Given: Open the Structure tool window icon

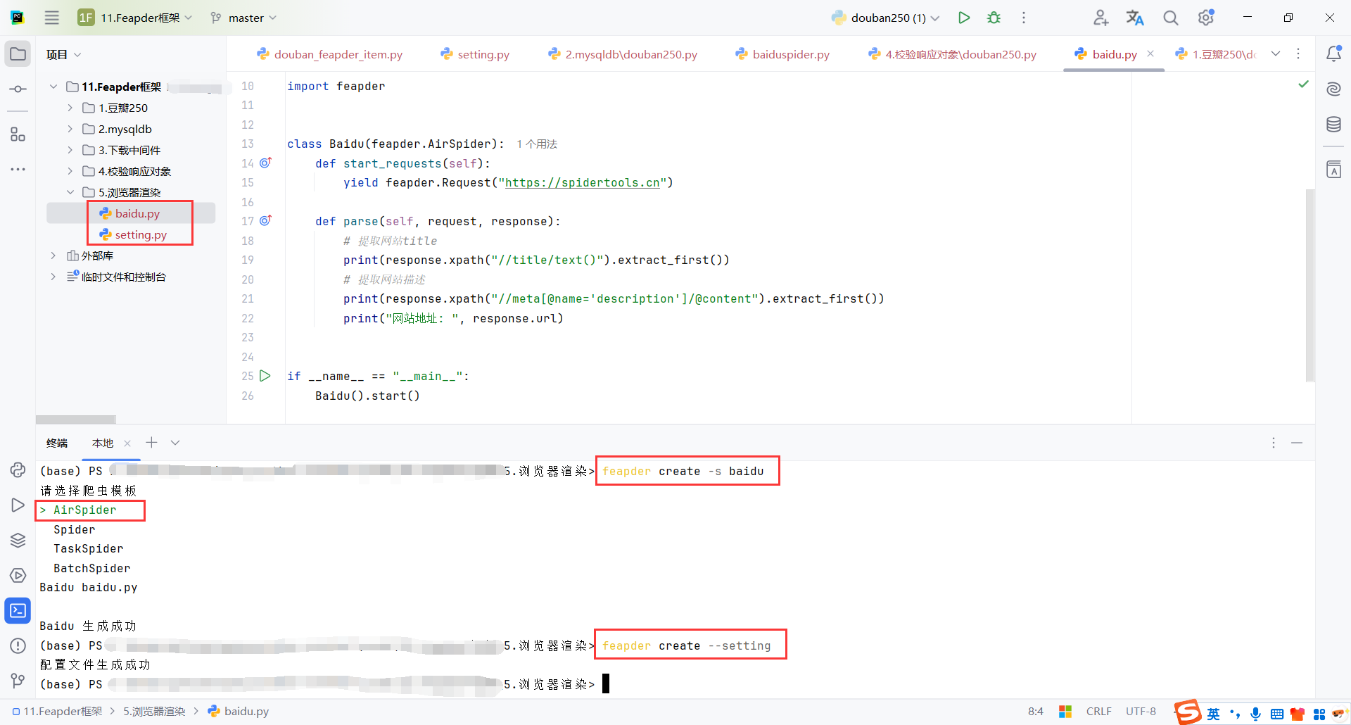Looking at the screenshot, I should point(18,134).
